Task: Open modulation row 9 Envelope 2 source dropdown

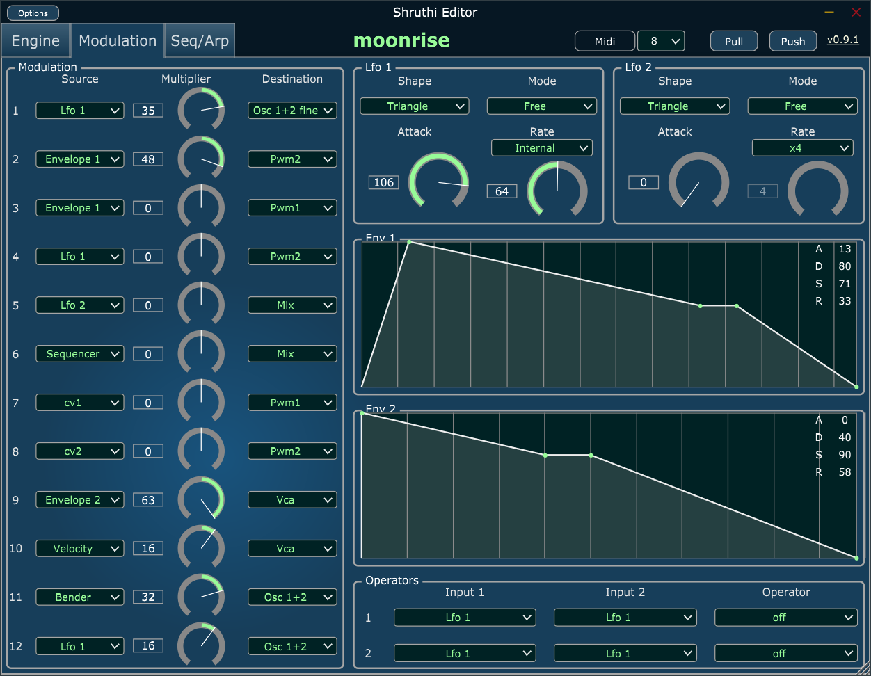Action: coord(80,500)
